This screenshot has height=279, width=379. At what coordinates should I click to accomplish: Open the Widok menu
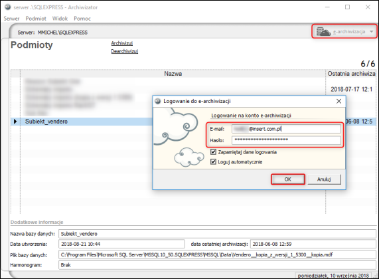[x=60, y=19]
